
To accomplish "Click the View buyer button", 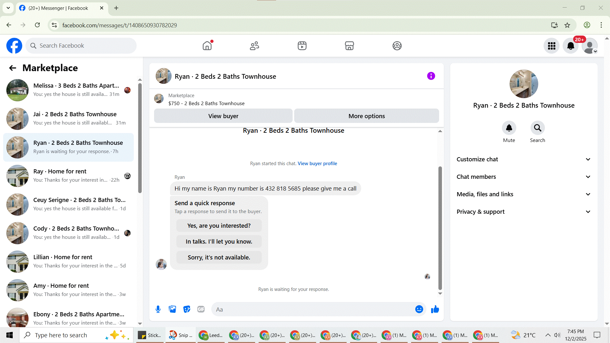I will point(223,116).
